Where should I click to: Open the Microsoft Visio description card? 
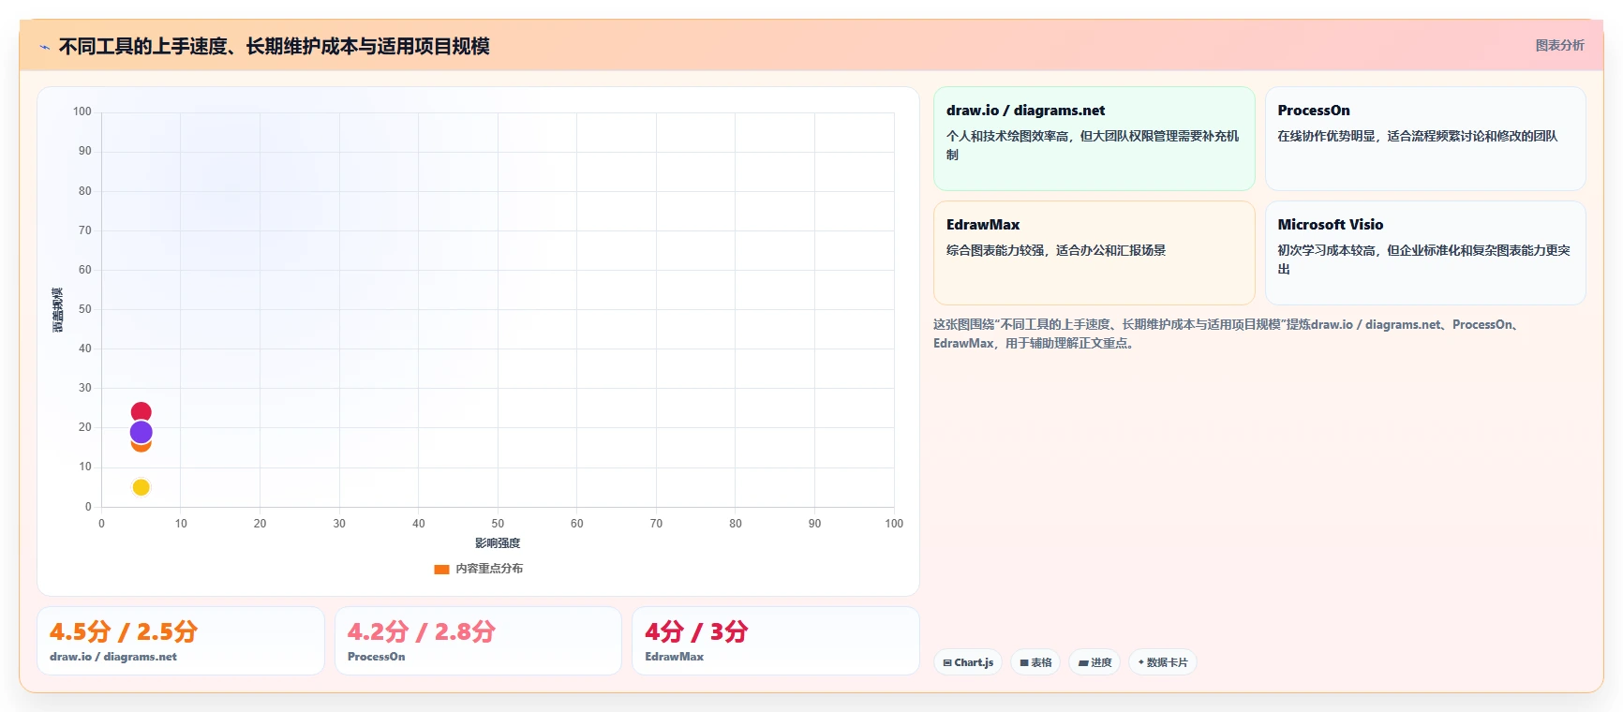point(1425,253)
